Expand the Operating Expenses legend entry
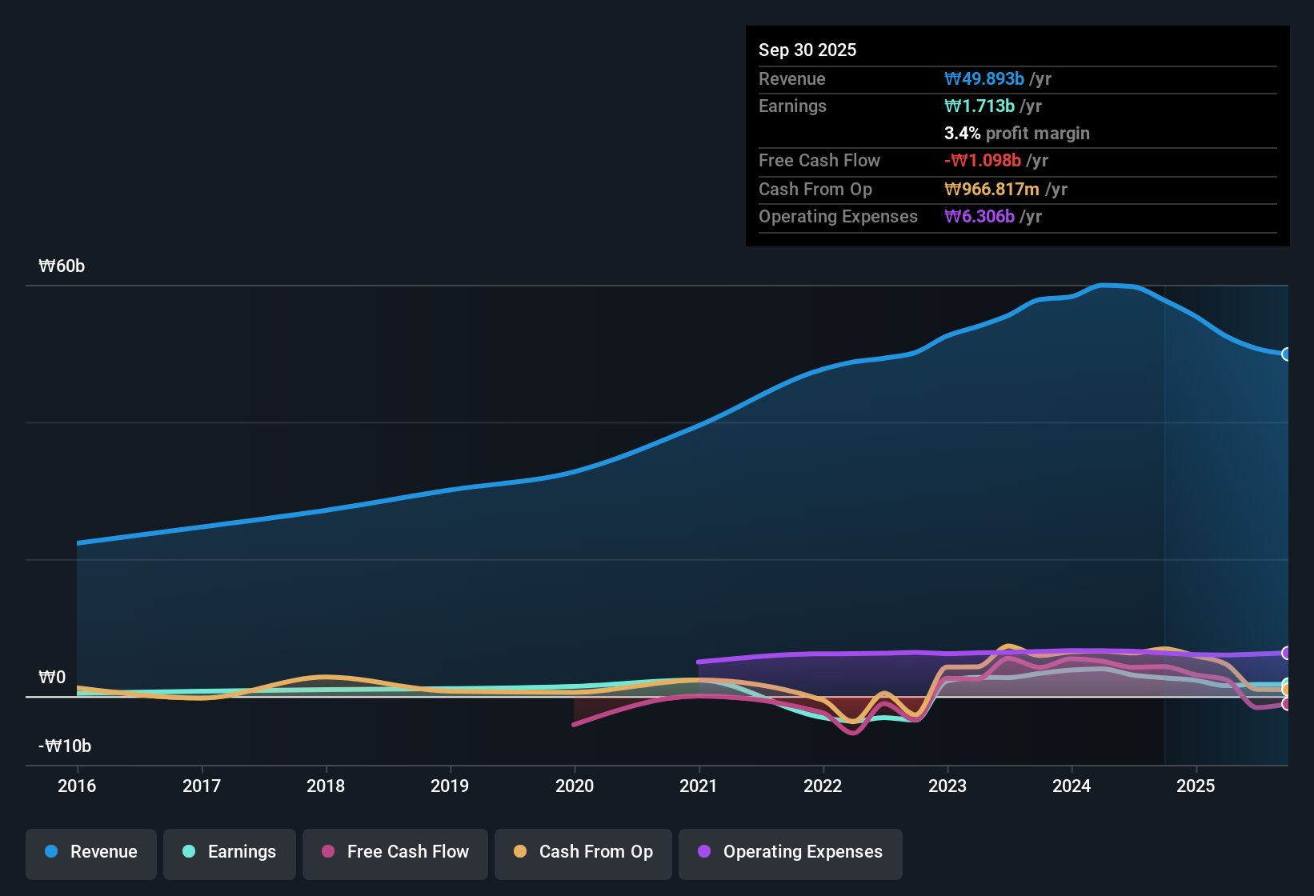Viewport: 1314px width, 896px height. point(790,852)
